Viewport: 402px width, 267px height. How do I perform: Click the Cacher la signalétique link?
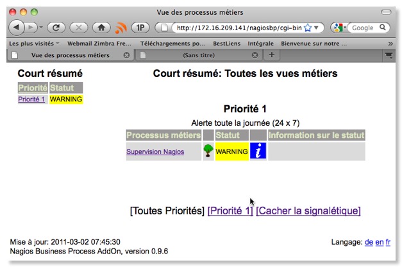coord(308,211)
